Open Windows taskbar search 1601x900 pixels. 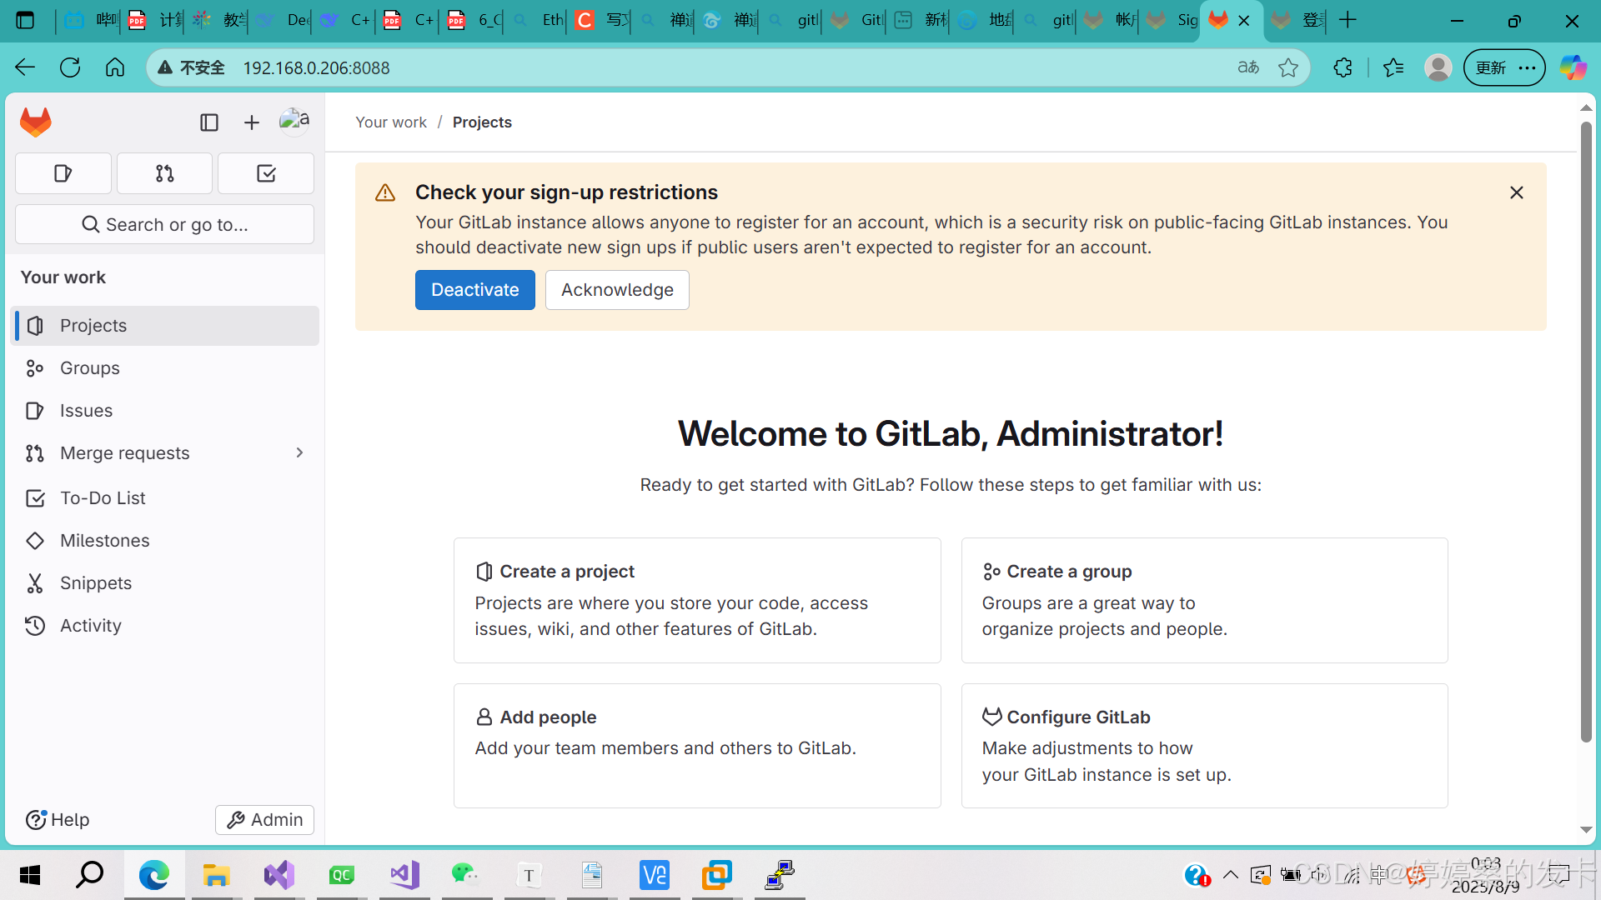click(x=90, y=875)
